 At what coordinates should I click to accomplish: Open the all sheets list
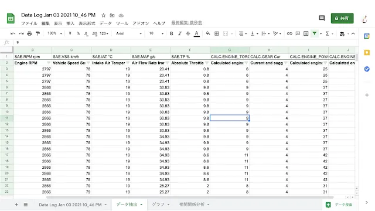(26, 205)
